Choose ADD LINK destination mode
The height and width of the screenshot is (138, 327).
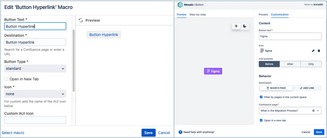pos(307,88)
